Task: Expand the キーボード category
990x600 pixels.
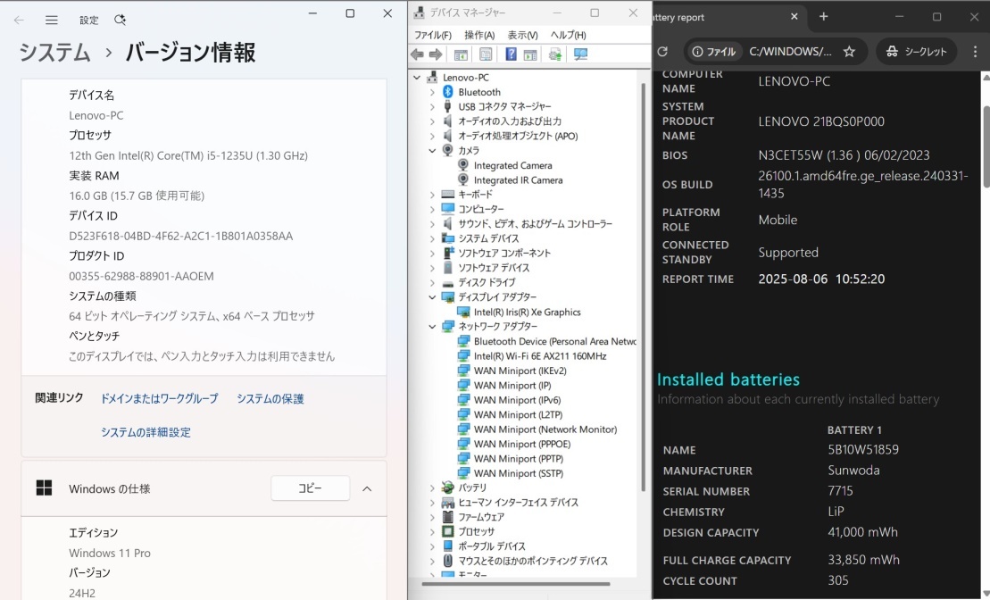Action: (432, 195)
